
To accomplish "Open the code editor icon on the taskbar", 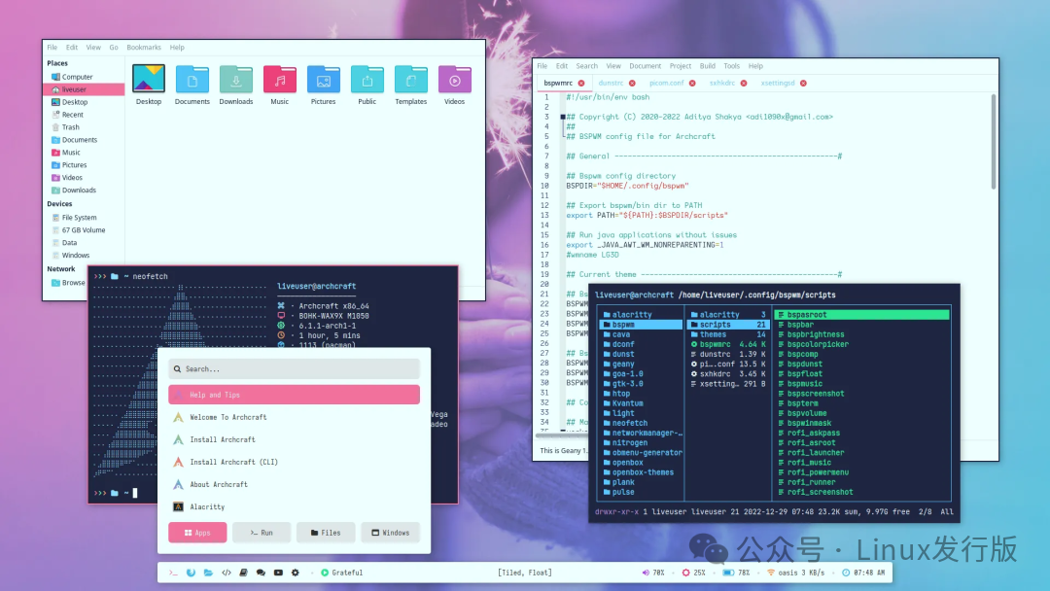I will click(x=226, y=573).
